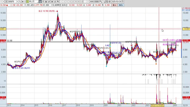Open the stock code 005870 history dropdown
The width and height of the screenshot is (190, 107).
click(17, 2)
